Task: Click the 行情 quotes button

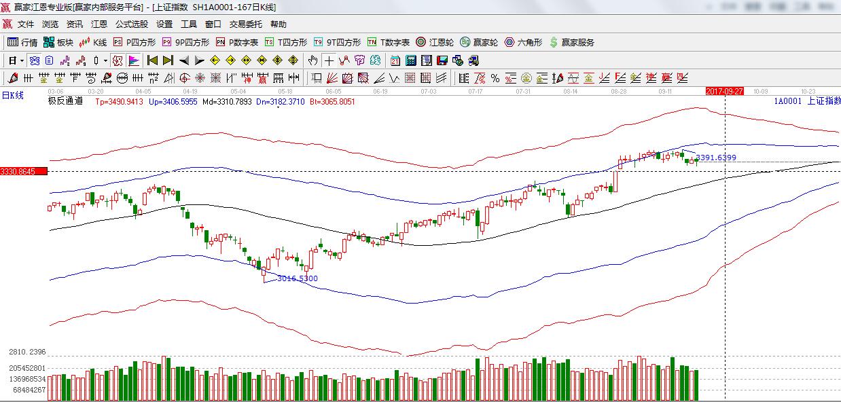Action: coord(22,42)
